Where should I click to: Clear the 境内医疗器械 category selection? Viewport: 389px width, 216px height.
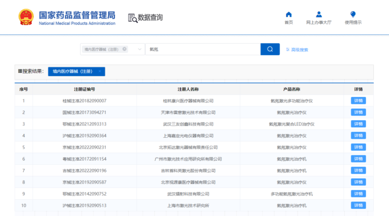pos(124,49)
